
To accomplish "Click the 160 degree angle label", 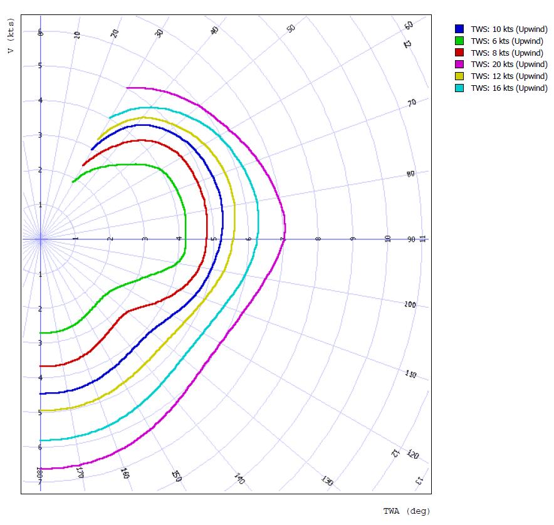I will pos(125,473).
